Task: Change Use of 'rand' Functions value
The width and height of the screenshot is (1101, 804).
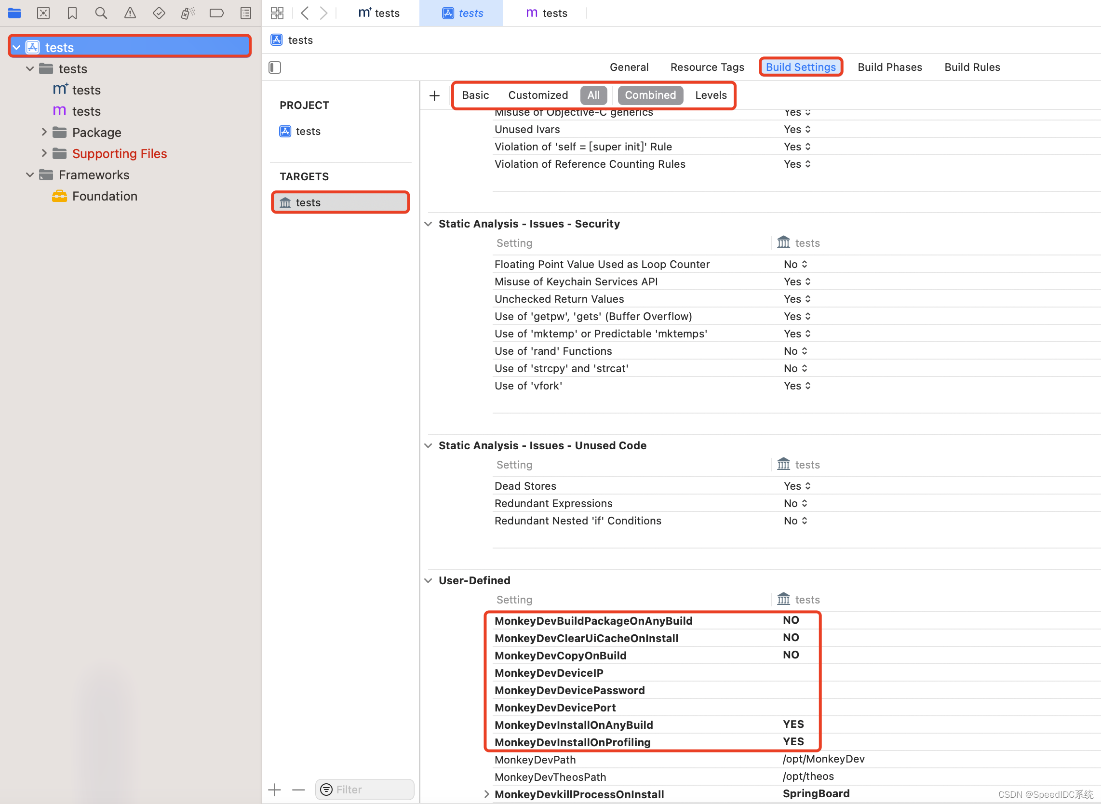Action: pyautogui.click(x=795, y=351)
